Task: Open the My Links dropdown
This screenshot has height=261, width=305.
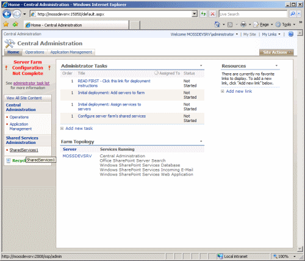Action: click(271, 34)
